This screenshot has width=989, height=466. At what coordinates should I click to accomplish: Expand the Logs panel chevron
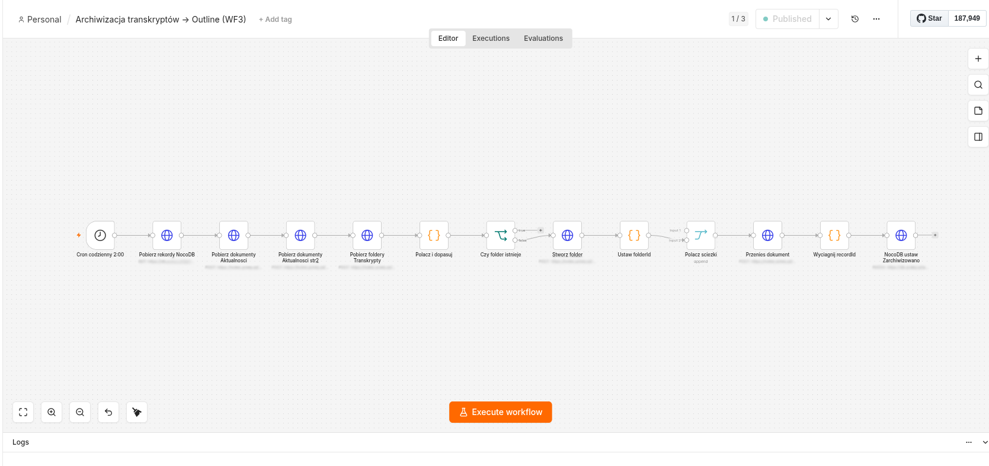pos(985,442)
